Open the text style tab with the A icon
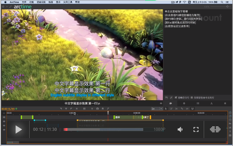233x146 pixels. coord(211,103)
